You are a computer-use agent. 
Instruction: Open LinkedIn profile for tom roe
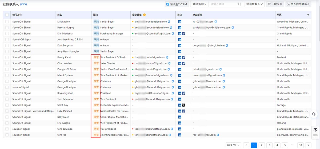pos(180,135)
